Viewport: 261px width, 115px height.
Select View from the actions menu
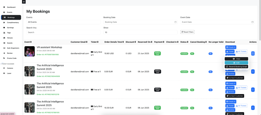tap(236, 59)
